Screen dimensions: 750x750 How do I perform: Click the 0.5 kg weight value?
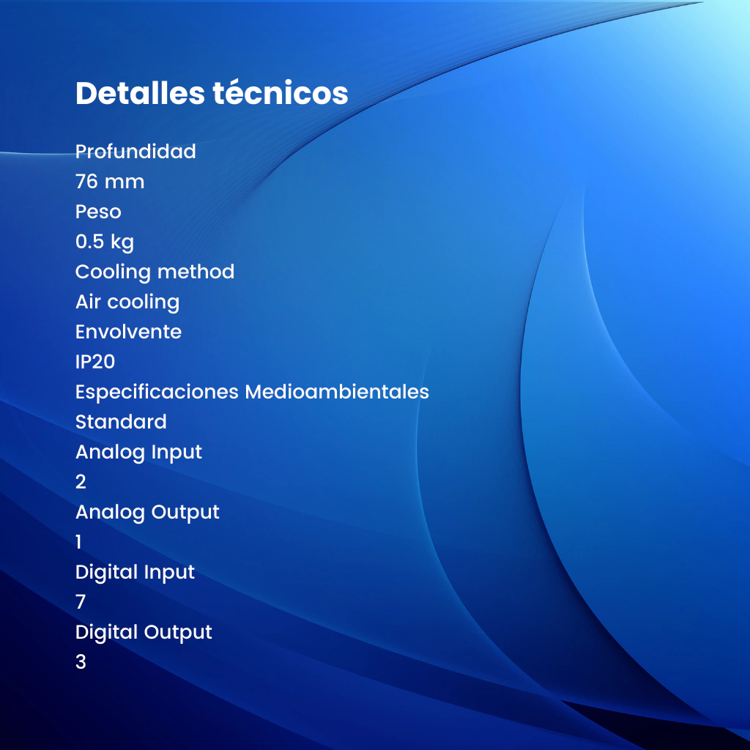pyautogui.click(x=105, y=242)
